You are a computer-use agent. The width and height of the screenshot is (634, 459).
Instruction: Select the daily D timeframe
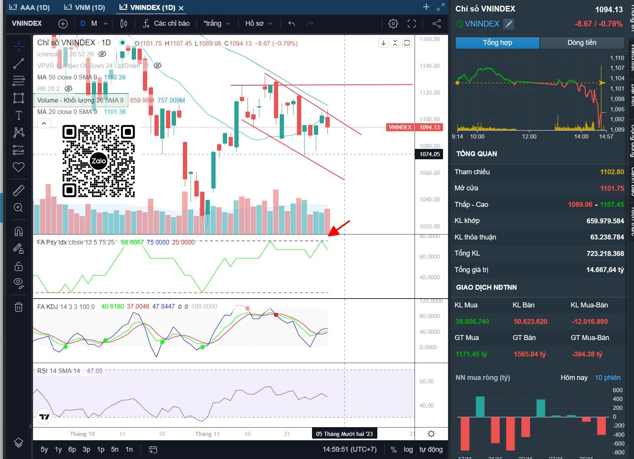[83, 24]
